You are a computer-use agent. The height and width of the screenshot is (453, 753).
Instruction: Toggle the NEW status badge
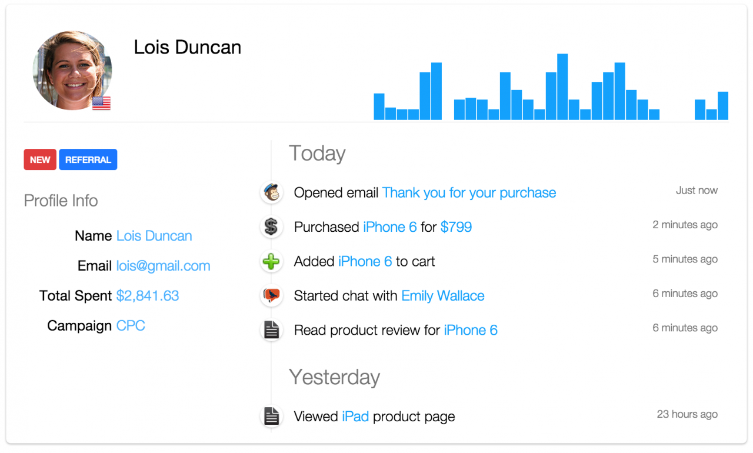39,159
